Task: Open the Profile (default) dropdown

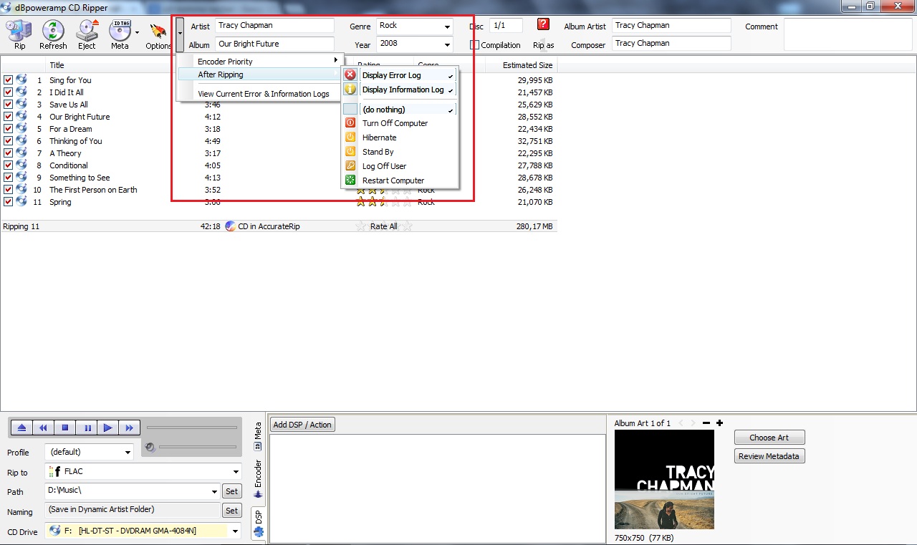Action: pyautogui.click(x=128, y=453)
